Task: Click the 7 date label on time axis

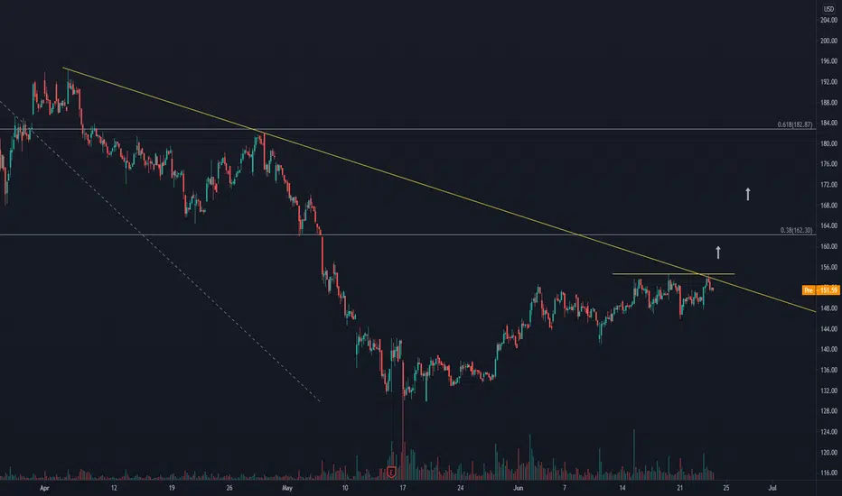Action: coord(565,488)
